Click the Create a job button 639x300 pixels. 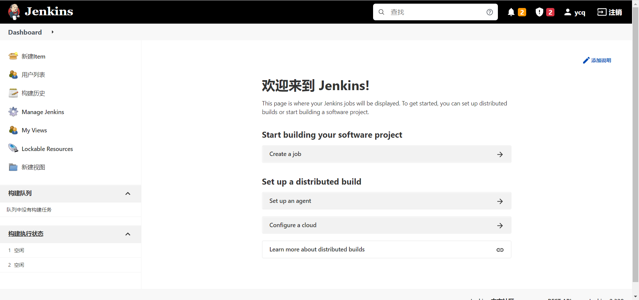[x=386, y=154]
